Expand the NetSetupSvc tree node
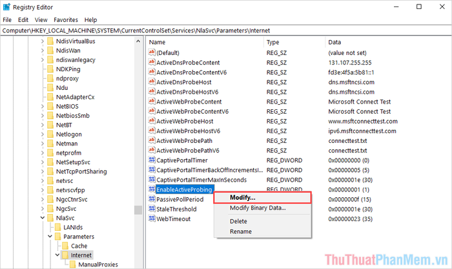The height and width of the screenshot is (269, 452). (x=43, y=162)
